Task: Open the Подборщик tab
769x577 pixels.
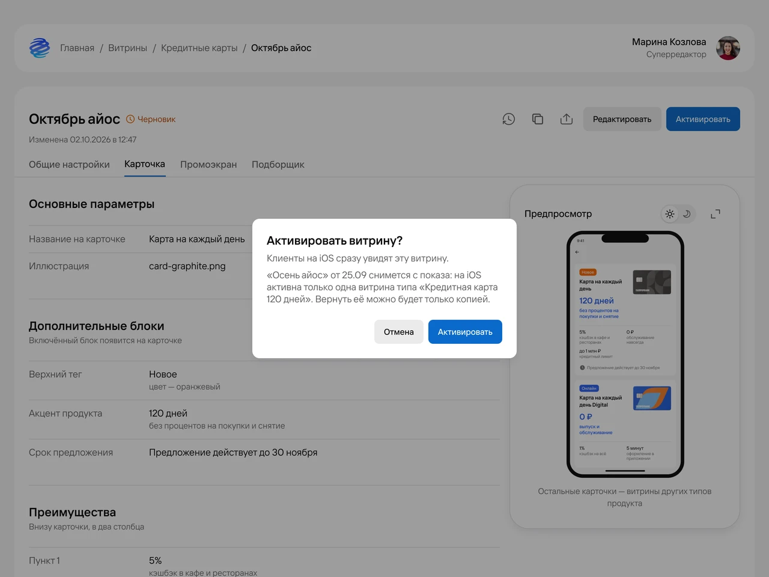Action: pyautogui.click(x=278, y=164)
